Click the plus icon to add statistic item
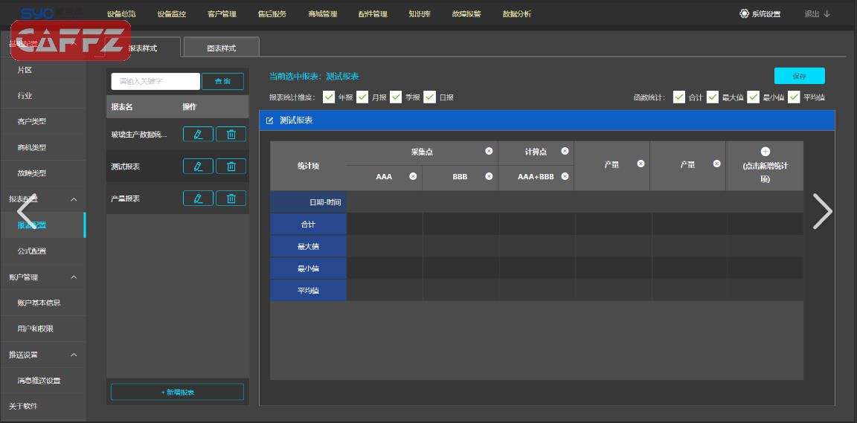The image size is (857, 423). click(765, 152)
